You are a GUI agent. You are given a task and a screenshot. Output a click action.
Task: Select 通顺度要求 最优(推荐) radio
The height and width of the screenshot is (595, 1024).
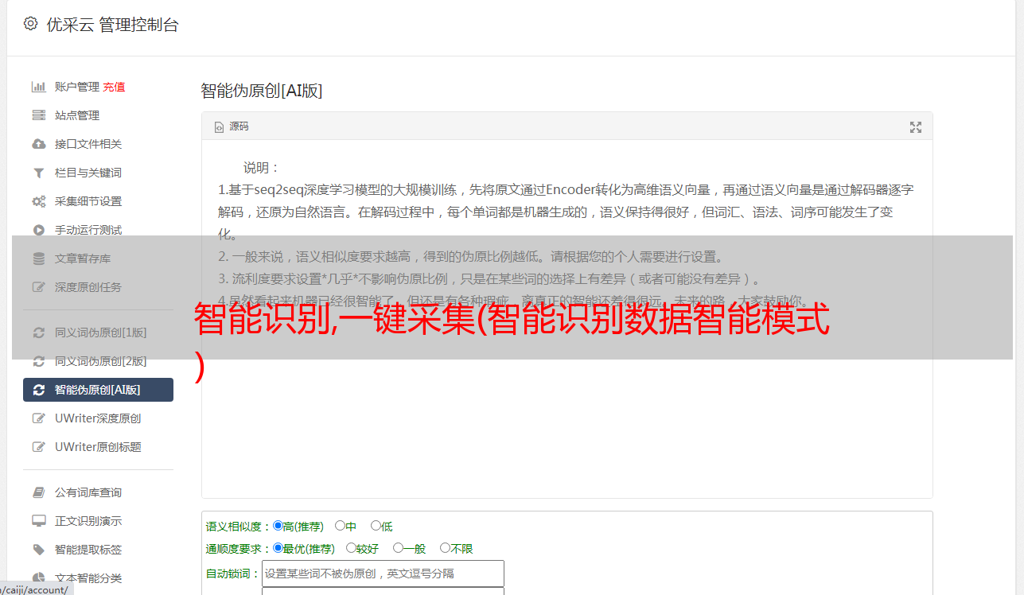278,548
